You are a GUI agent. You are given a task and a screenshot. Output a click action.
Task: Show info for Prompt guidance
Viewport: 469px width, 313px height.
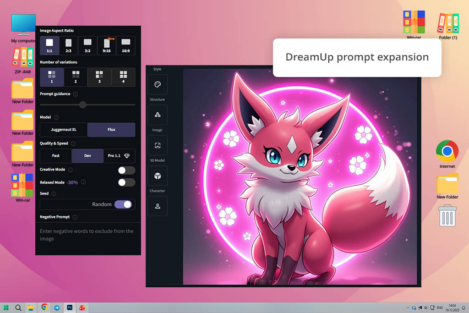[76, 94]
